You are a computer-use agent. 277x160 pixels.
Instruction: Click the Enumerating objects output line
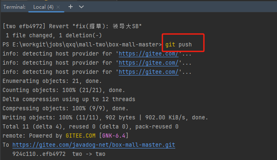pyautogui.click(x=52, y=81)
